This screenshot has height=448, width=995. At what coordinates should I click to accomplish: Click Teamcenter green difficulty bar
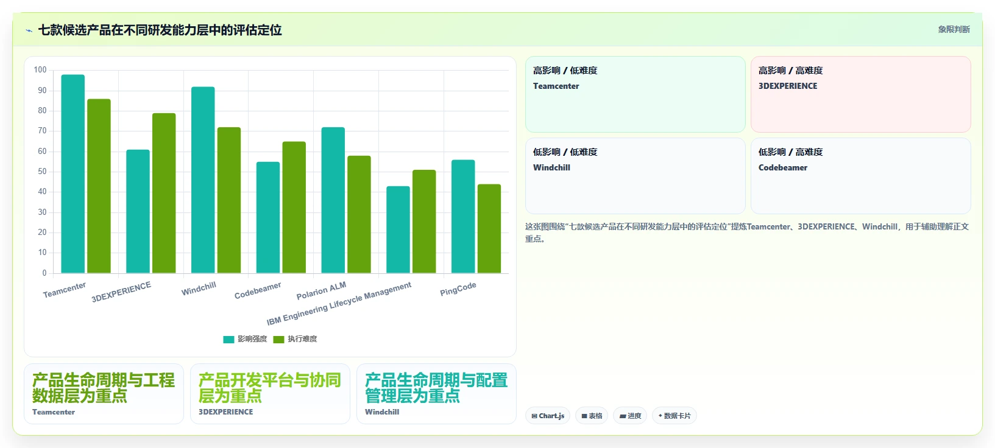tap(99, 186)
